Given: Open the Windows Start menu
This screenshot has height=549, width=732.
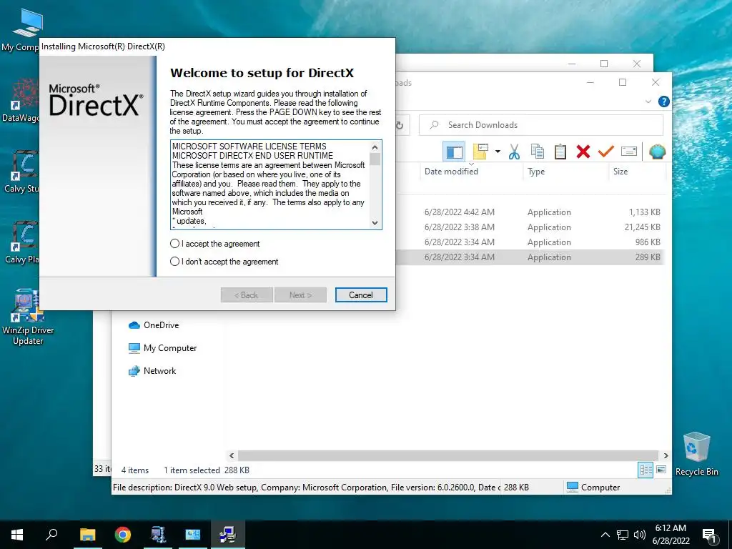Looking at the screenshot, I should point(17,535).
